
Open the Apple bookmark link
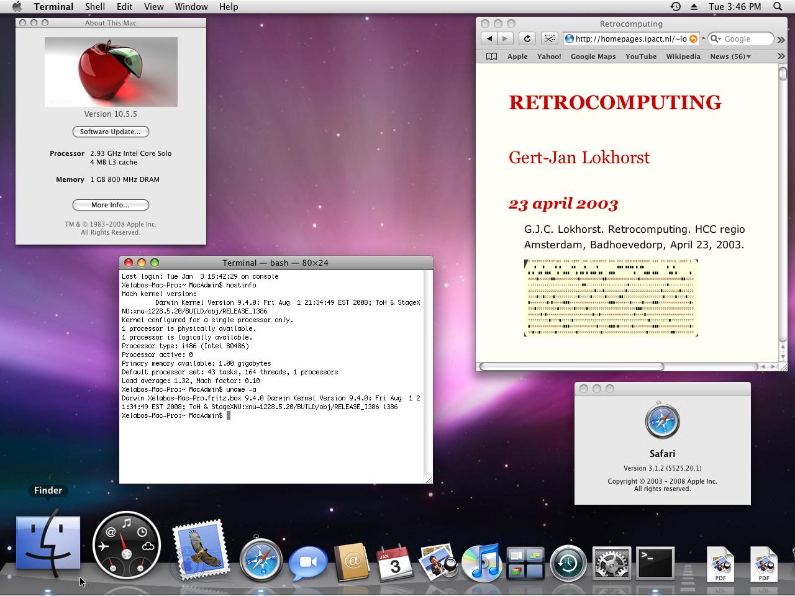click(x=517, y=56)
